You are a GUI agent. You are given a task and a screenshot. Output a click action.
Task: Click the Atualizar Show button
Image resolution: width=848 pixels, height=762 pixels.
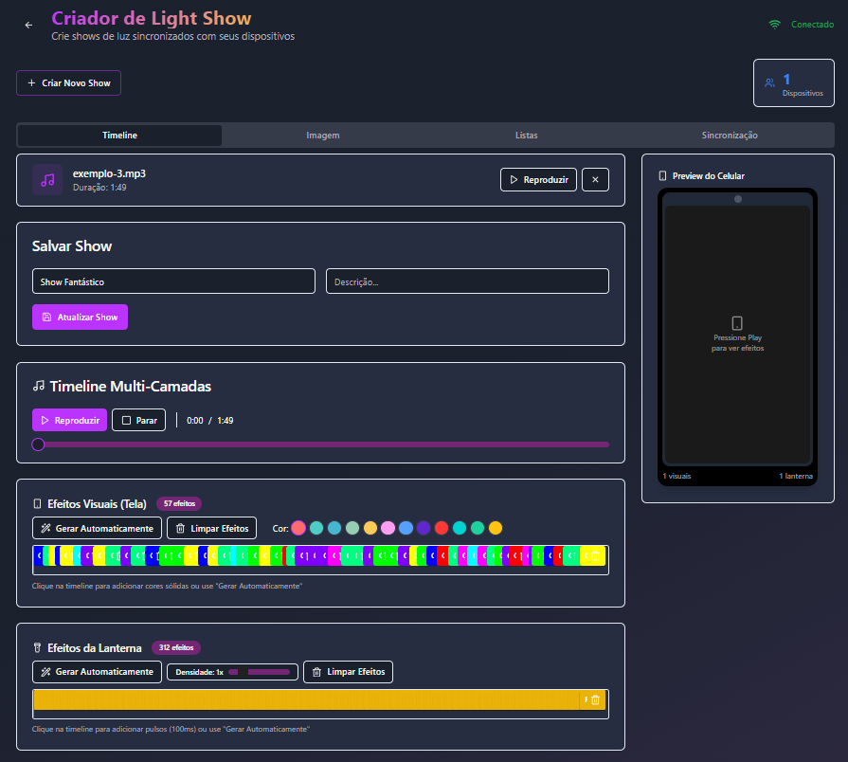(80, 317)
